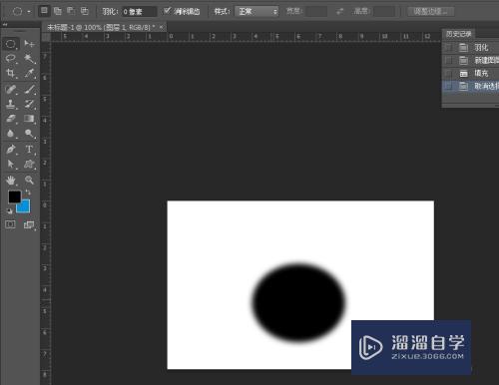The image size is (499, 385).
Task: Select the Horizontal Type tool
Action: pos(29,149)
